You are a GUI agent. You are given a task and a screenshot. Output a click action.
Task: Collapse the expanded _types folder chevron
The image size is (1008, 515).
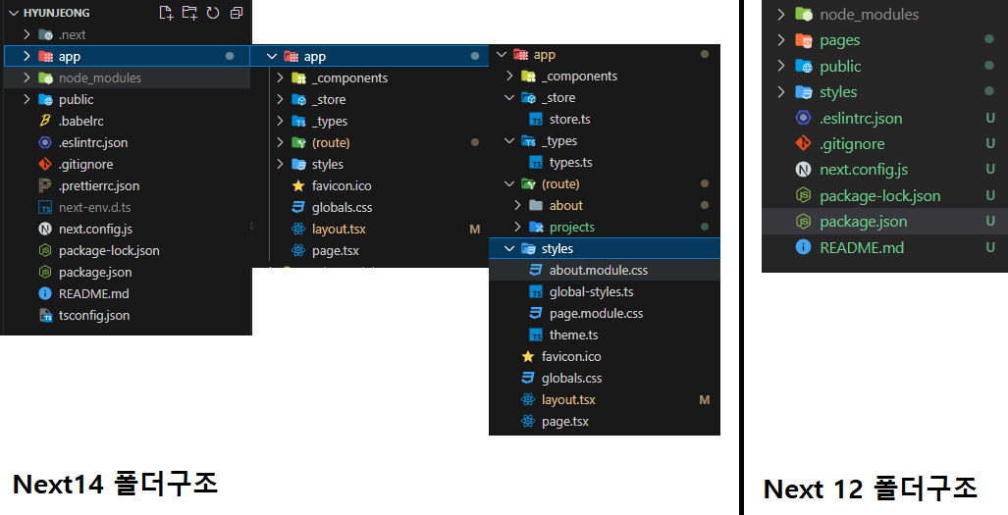[509, 140]
